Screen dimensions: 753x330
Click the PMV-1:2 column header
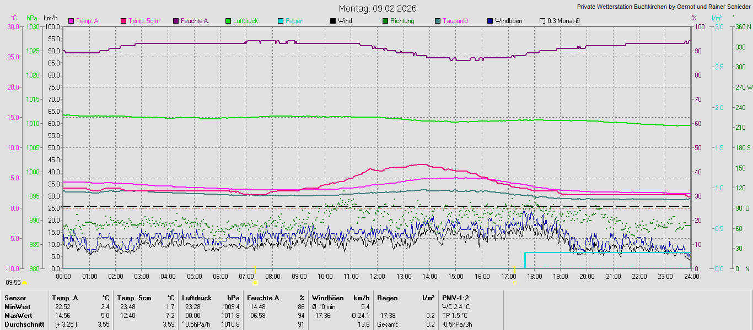click(x=456, y=298)
